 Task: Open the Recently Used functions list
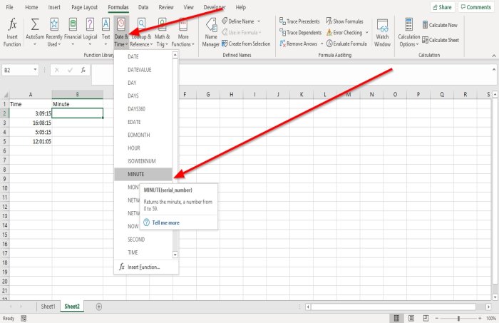(54, 32)
